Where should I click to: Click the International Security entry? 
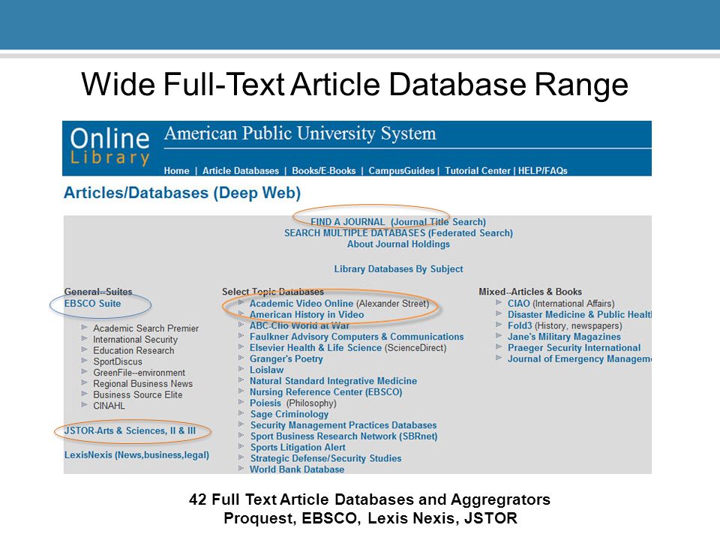(x=136, y=339)
